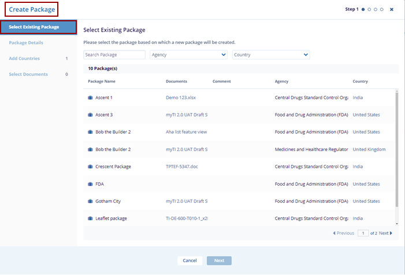This screenshot has width=405, height=275.
Task: Close the Create Package dialog with X
Action: coord(392,9)
